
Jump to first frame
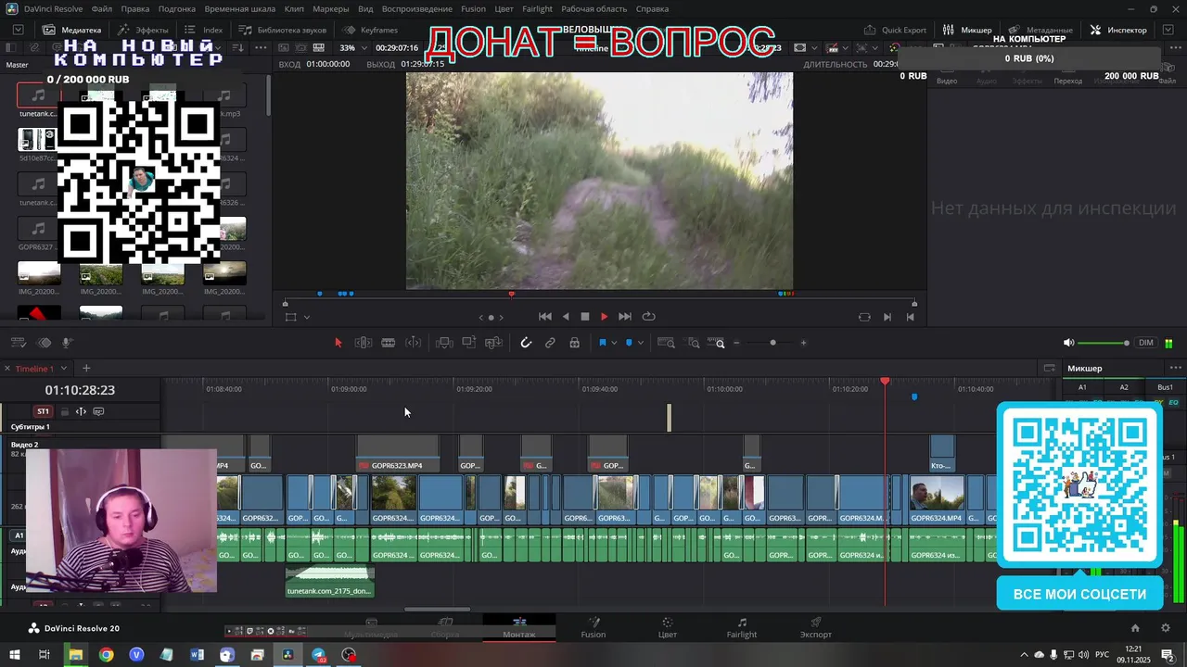click(545, 317)
